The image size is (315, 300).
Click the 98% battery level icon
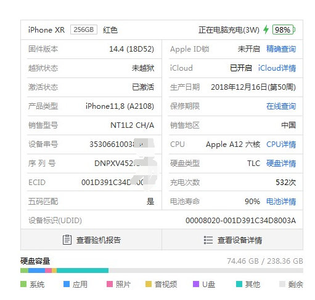click(x=284, y=30)
